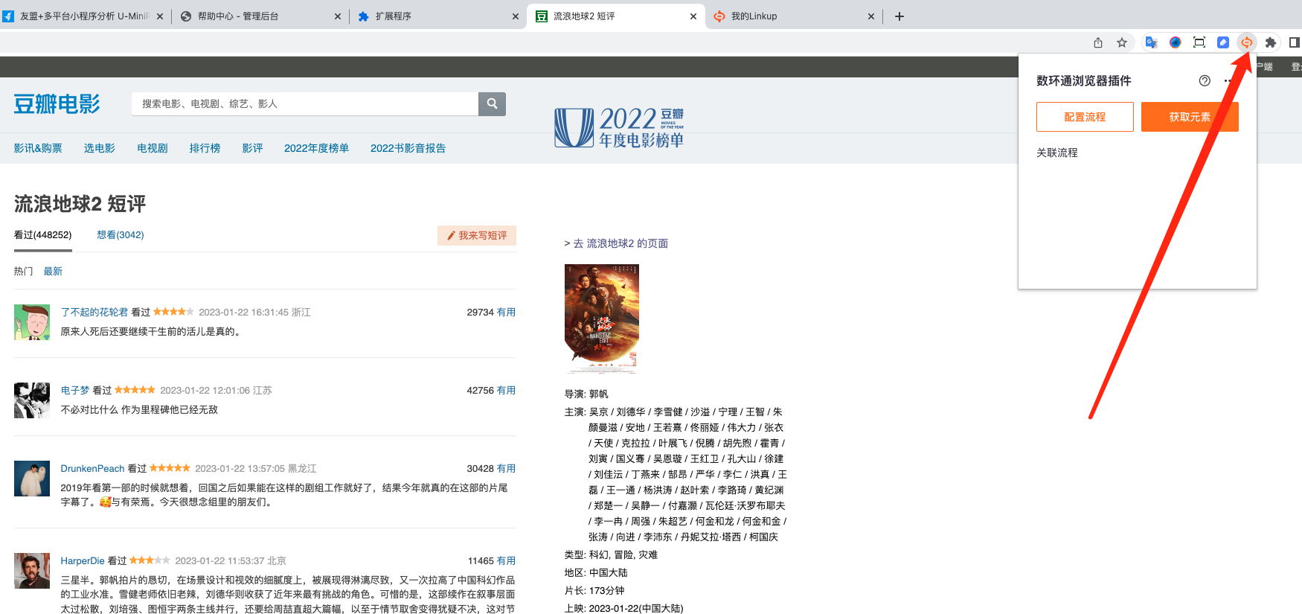This screenshot has height=614, width=1302.
Task: Click 了不起的花轮君 avatar image
Action: (x=32, y=322)
